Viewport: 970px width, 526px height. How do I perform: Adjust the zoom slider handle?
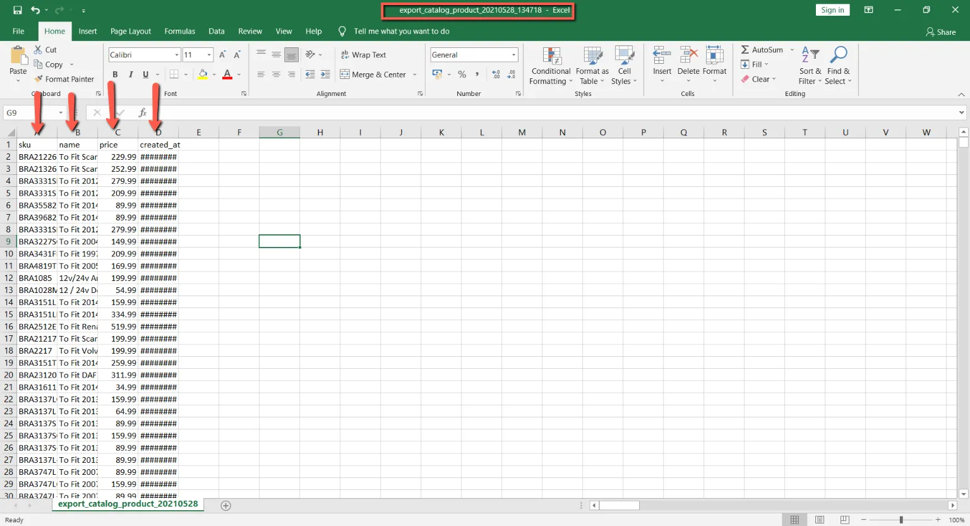[x=901, y=520]
